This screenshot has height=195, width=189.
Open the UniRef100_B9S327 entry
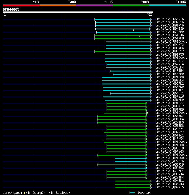pos(170,51)
